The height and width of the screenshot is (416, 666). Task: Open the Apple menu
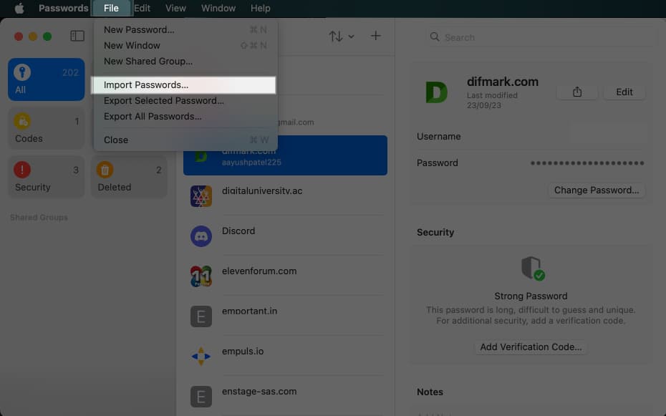[19, 8]
